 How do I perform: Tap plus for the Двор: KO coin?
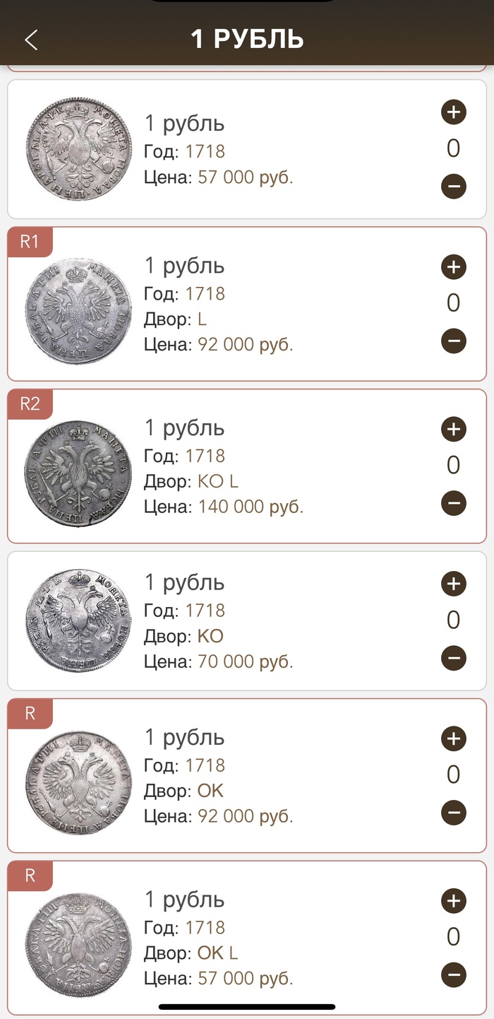(x=453, y=584)
